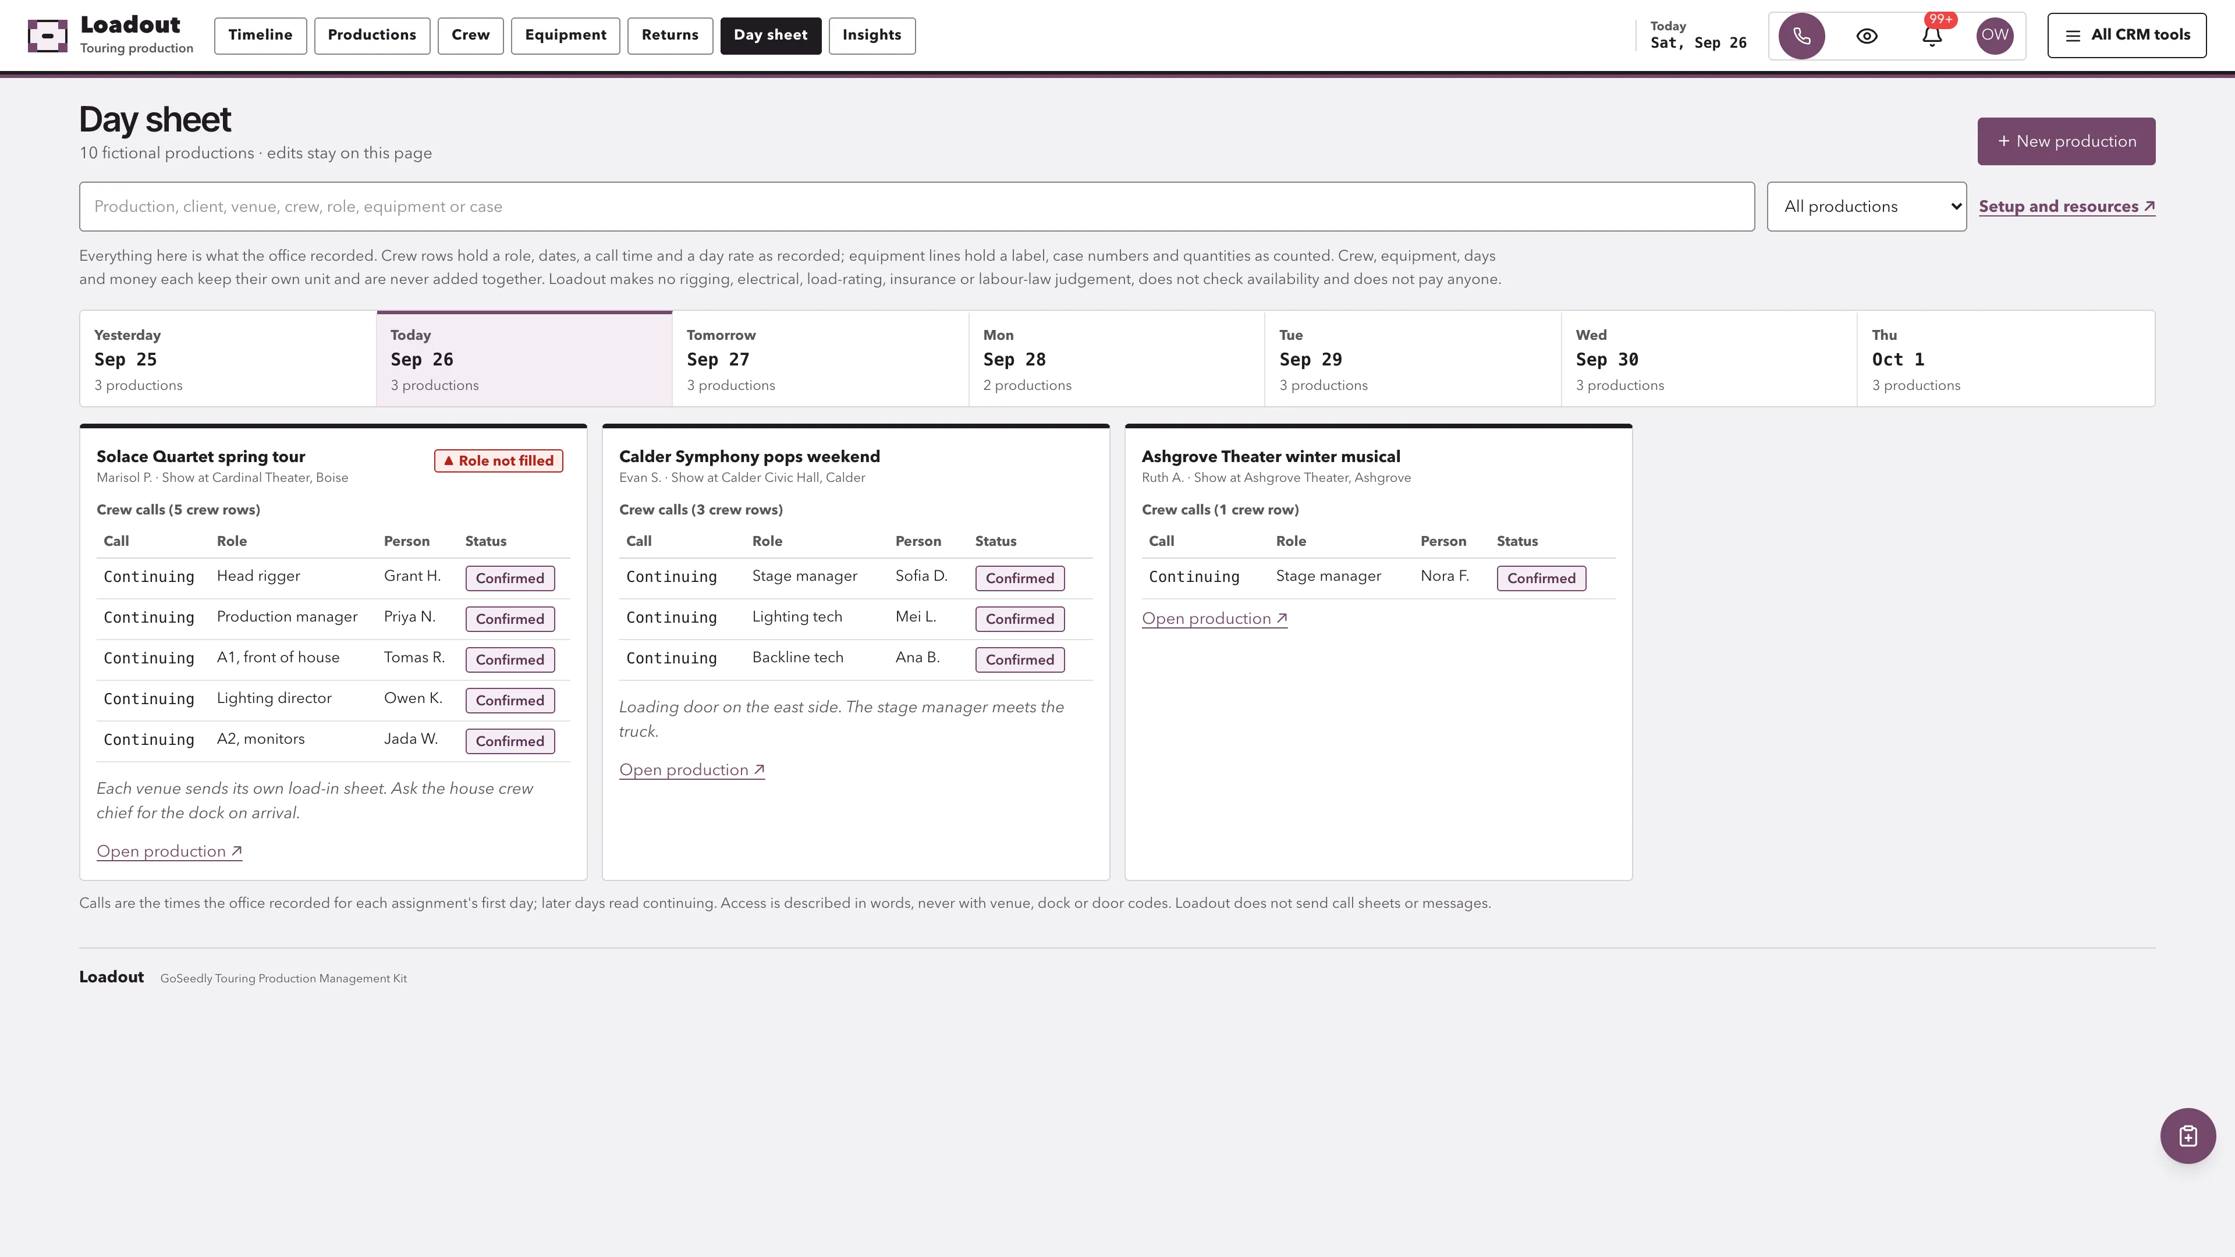Open the Crew tab
The width and height of the screenshot is (2235, 1257).
click(470, 35)
